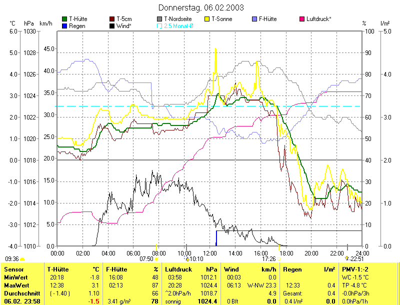
Task: Select the gray T-Nordseite legend marker
Action: [x=159, y=19]
